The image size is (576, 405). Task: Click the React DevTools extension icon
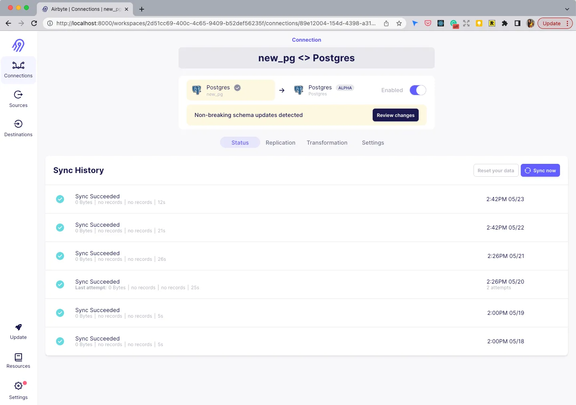click(x=441, y=23)
